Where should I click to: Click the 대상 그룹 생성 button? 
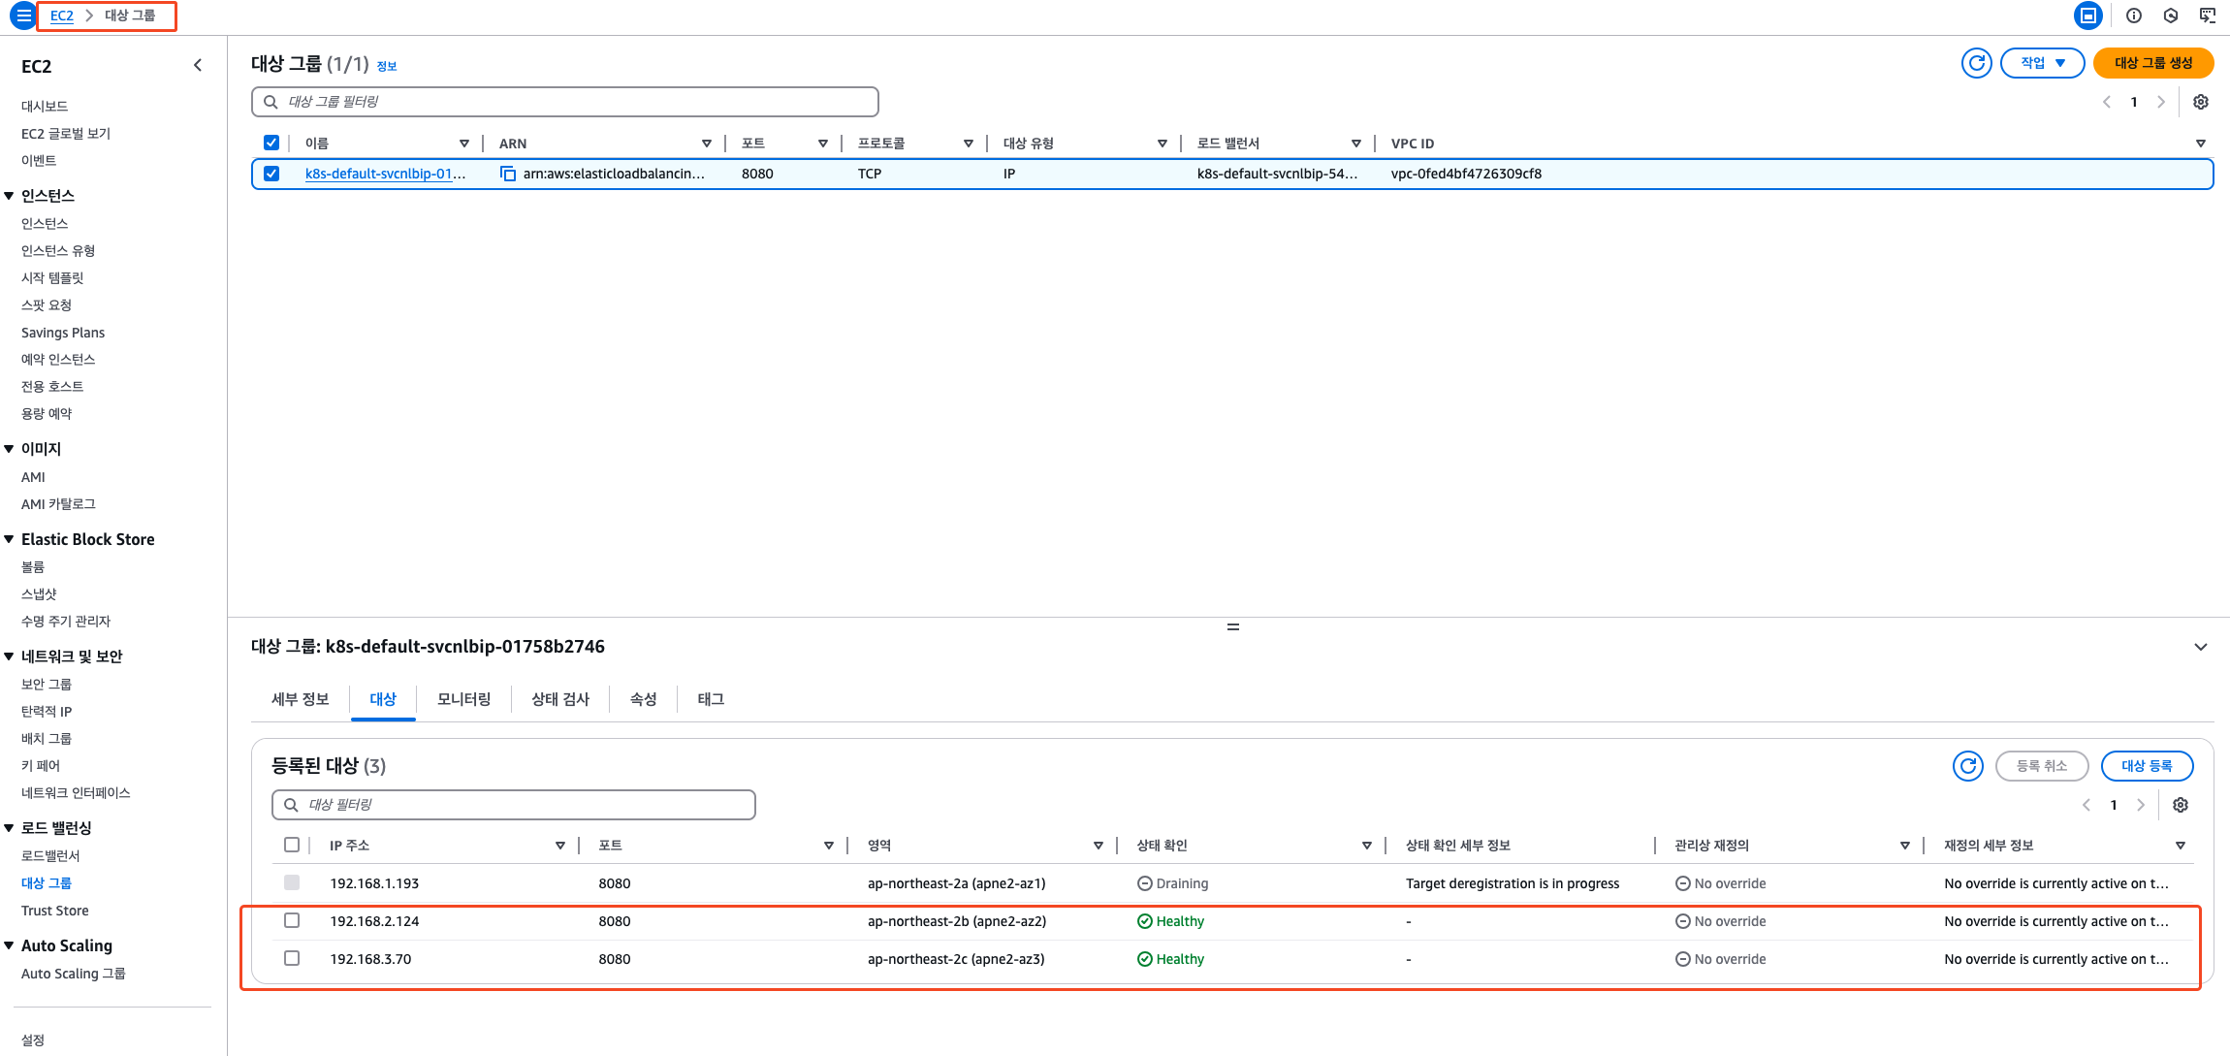(2152, 63)
